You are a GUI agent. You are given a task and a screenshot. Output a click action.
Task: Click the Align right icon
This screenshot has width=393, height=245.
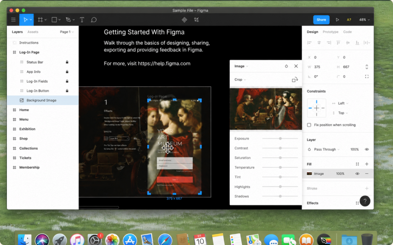click(x=329, y=43)
